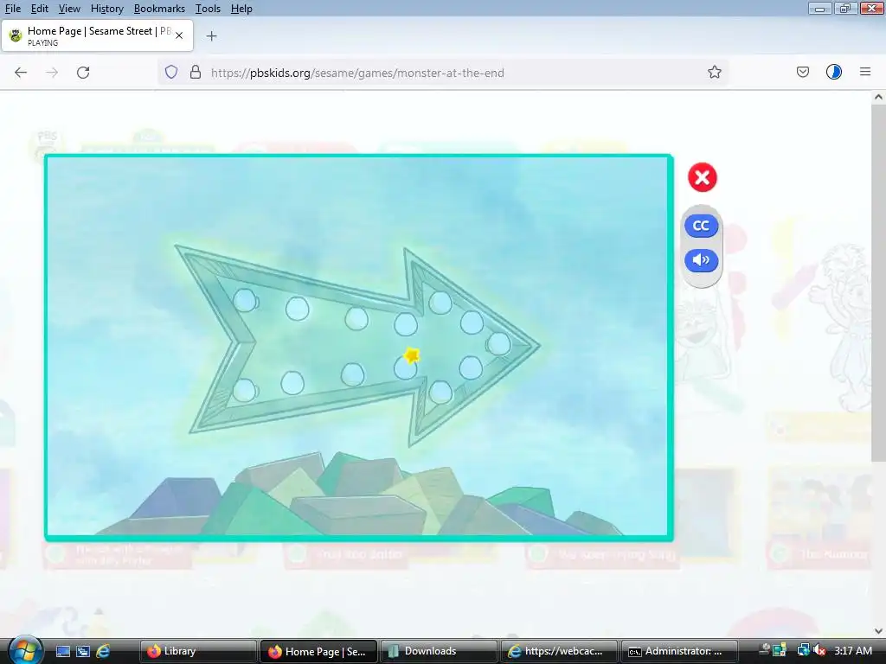
Task: Click the top-left light bulb on arrow
Action: [245, 300]
